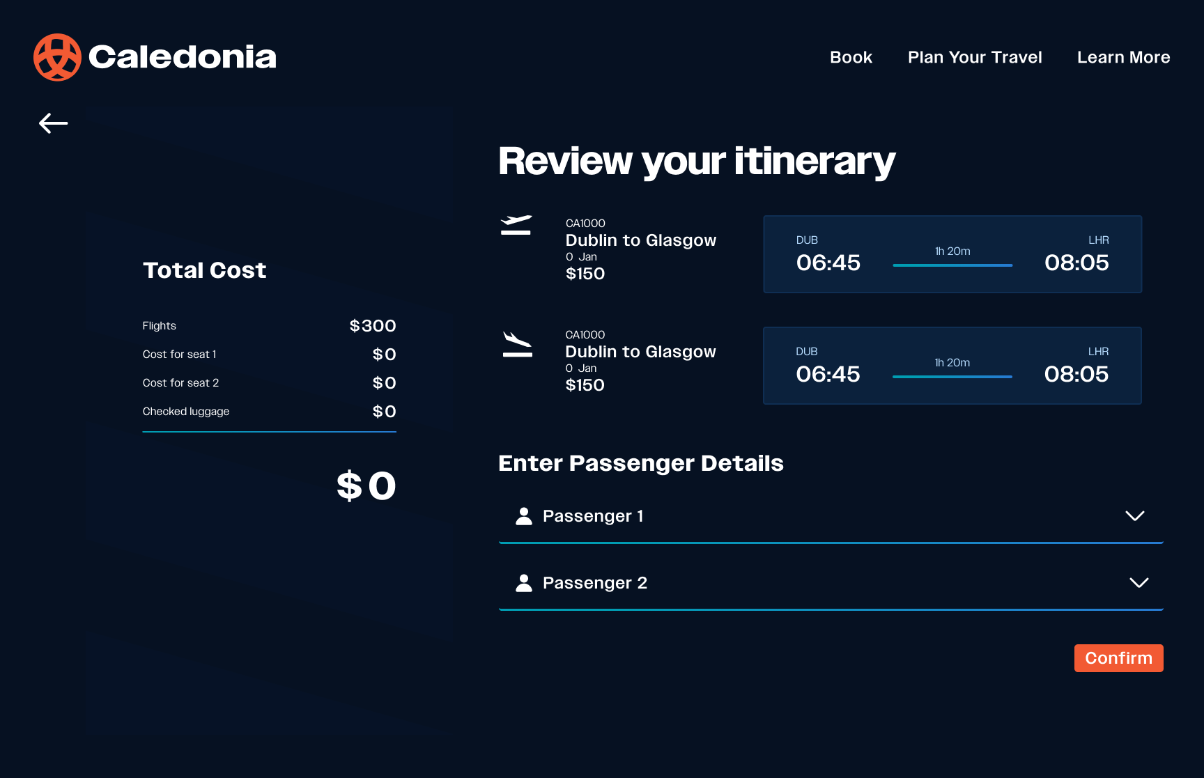
Task: Click the first flight's duration bar
Action: [x=952, y=265]
